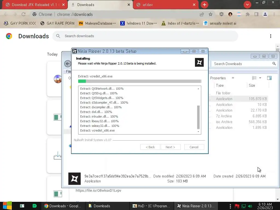Open Downloads page more actions menu
This screenshot has width=280, height=210.
[271, 36]
